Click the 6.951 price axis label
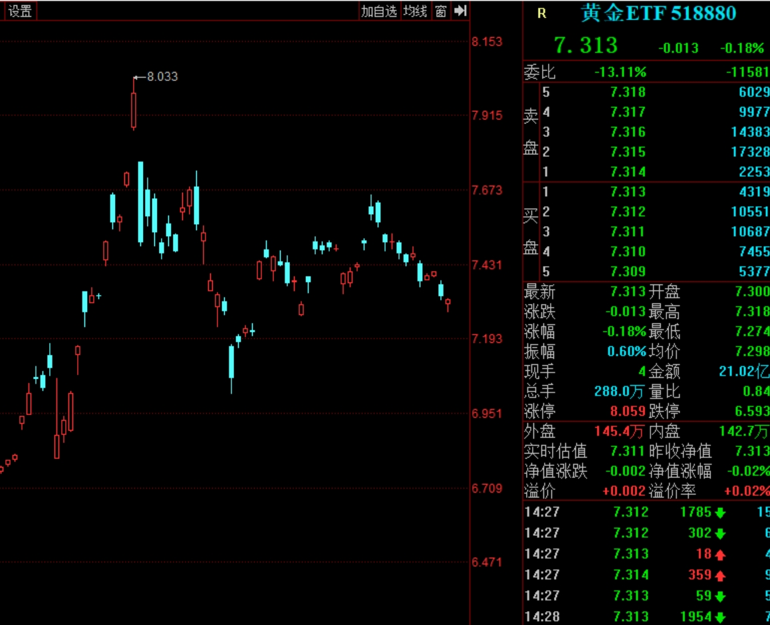Image resolution: width=770 pixels, height=625 pixels. click(x=487, y=414)
